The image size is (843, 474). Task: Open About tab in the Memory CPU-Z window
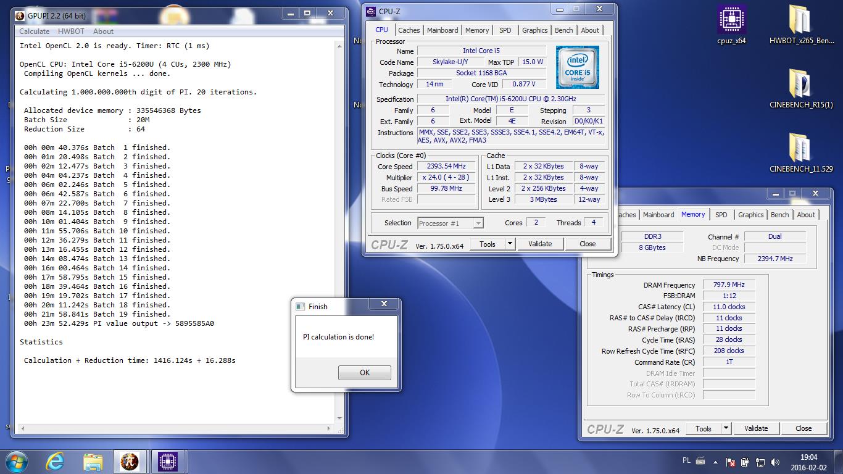pos(806,215)
